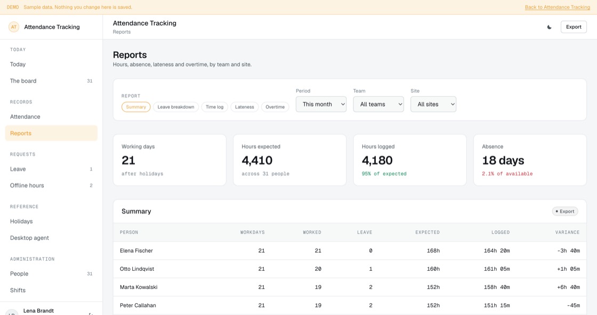Open The board in sidebar
The image size is (597, 315).
click(51, 81)
